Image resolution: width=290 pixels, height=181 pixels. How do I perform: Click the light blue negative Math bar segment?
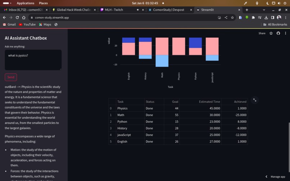click(162, 61)
